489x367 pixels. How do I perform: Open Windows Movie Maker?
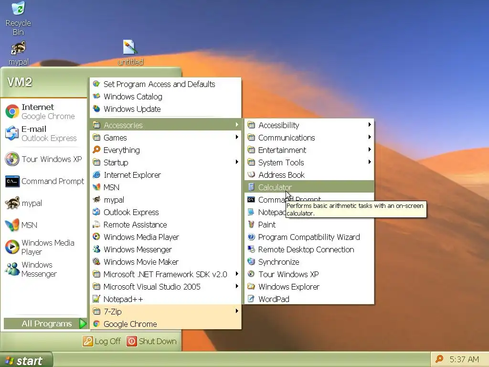[x=166, y=262]
